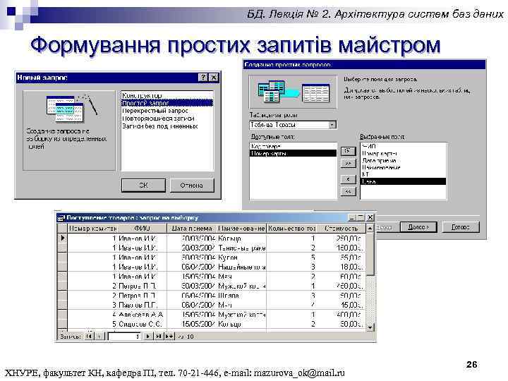The width and height of the screenshot is (508, 381).
Task: Click the query window's title-bar system icon
Action: 61,218
